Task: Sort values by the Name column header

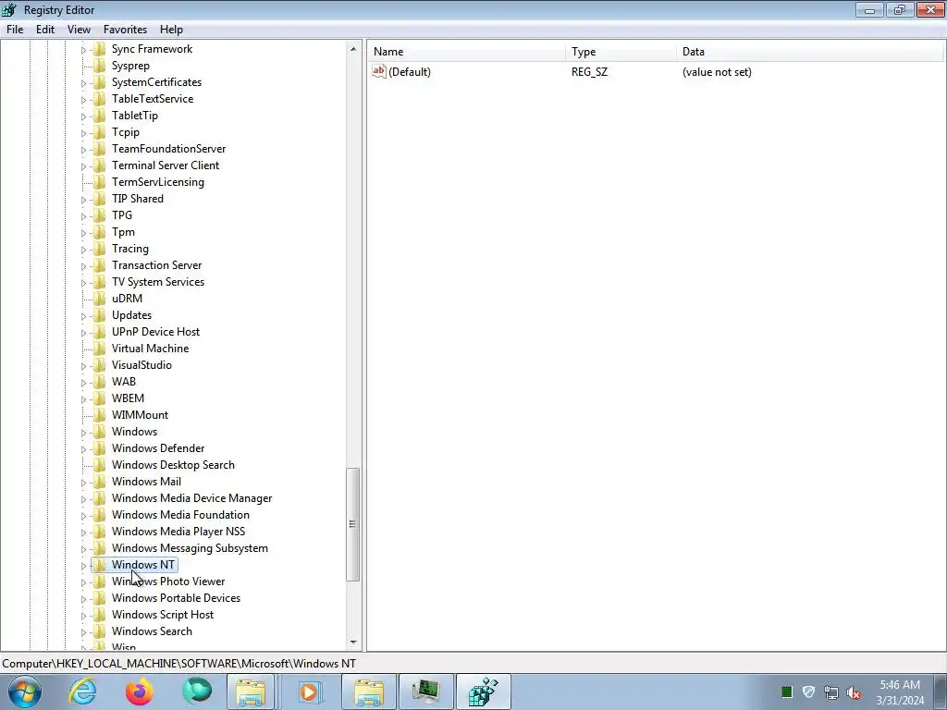Action: (x=467, y=52)
